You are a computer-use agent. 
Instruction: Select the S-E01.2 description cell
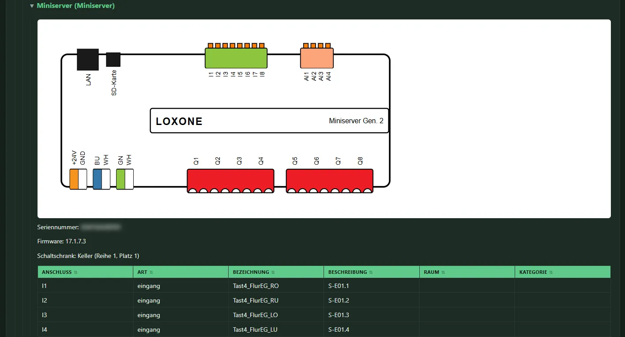point(372,300)
